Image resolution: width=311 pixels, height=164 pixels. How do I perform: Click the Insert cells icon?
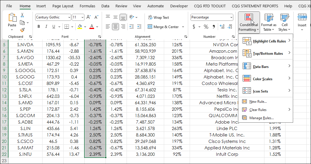(302, 18)
